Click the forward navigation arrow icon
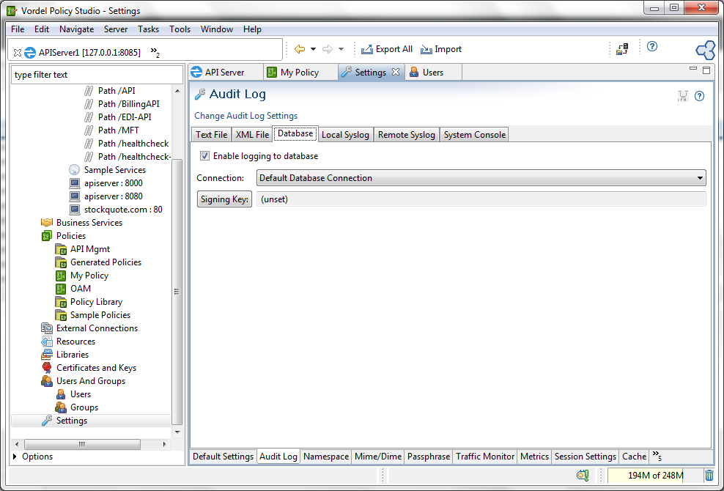Viewport: 724px width, 491px height. pos(328,49)
